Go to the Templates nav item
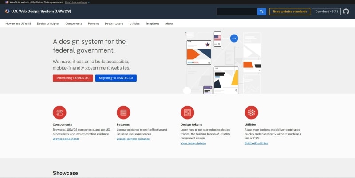This screenshot has width=355, height=178. coord(152,23)
